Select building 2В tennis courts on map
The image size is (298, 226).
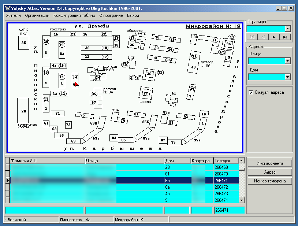tap(23, 111)
